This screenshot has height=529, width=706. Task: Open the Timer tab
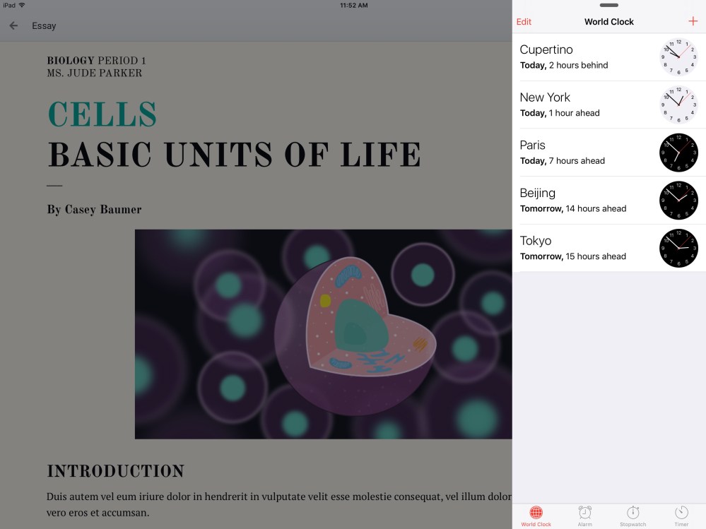coord(681,516)
